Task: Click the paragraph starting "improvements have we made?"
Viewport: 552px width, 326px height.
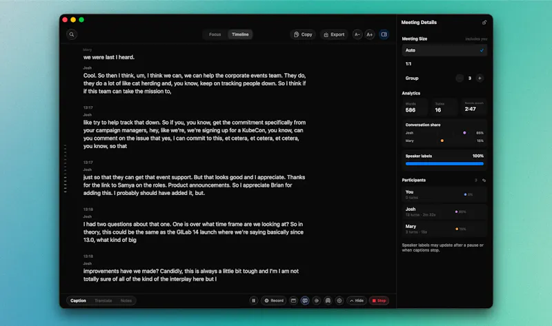Action: [191, 275]
